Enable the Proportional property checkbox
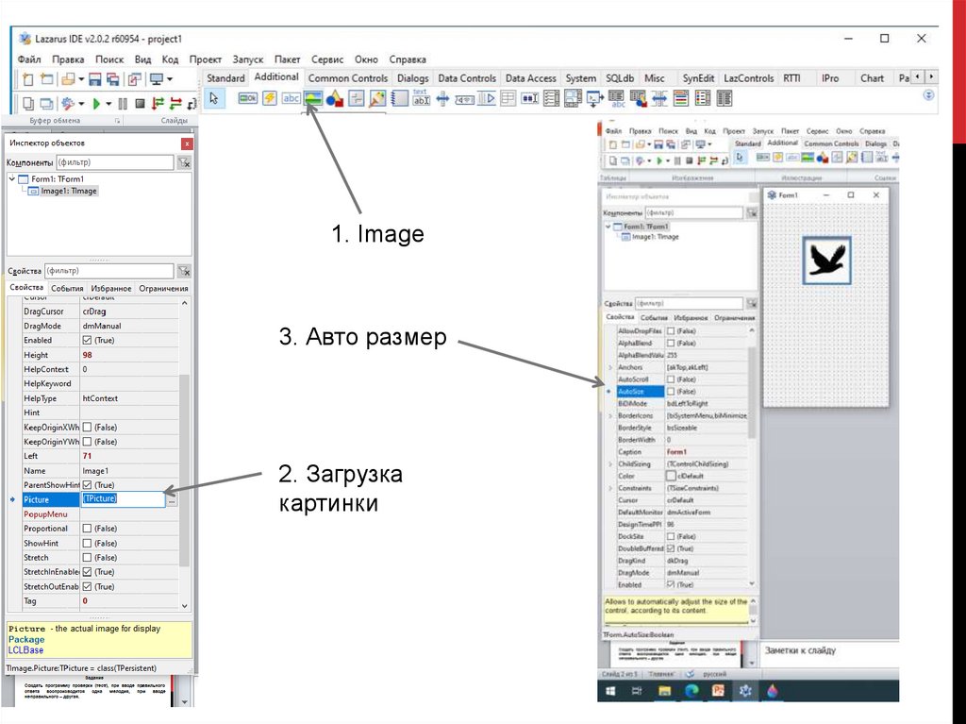The height and width of the screenshot is (724, 966). point(87,529)
